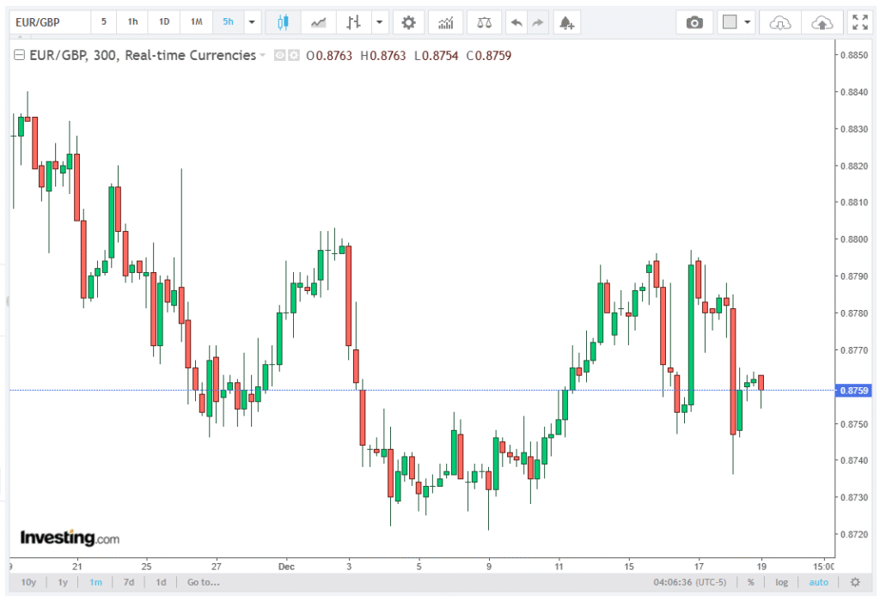Open the indicators panel
This screenshot has height=601, width=880.
click(445, 22)
